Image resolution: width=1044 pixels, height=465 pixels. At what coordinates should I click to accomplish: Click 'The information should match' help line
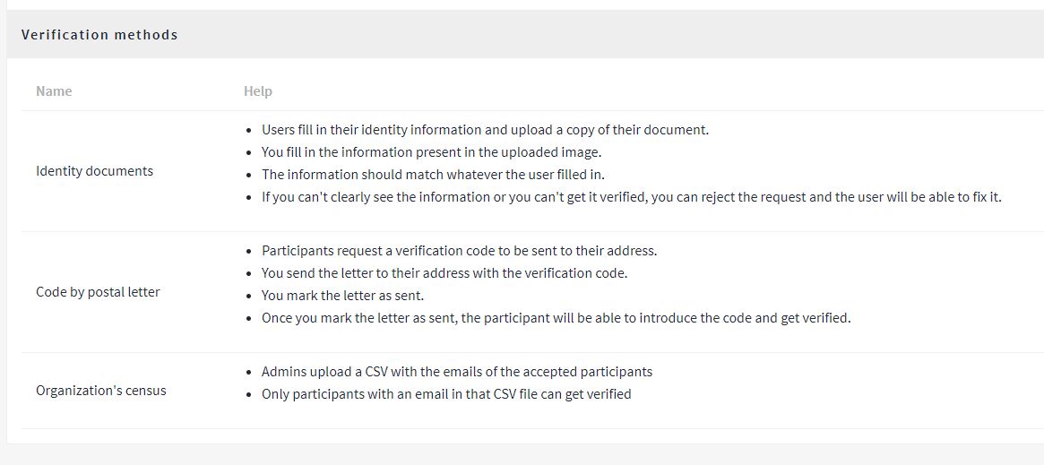pos(433,175)
